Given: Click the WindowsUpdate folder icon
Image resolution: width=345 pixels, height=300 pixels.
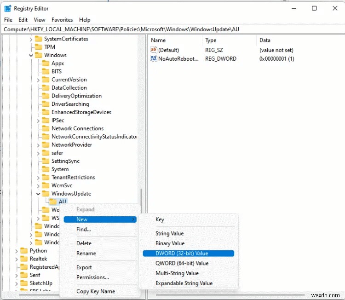Looking at the screenshot, I should (46, 193).
